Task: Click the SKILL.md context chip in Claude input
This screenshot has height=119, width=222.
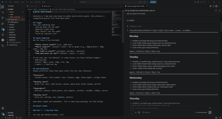Action: 146,113
